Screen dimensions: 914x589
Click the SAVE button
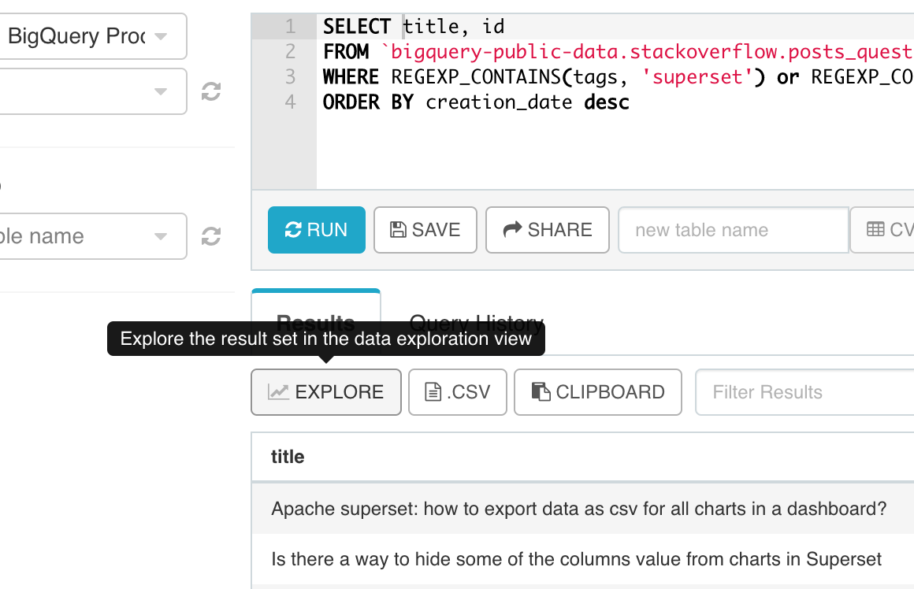425,229
